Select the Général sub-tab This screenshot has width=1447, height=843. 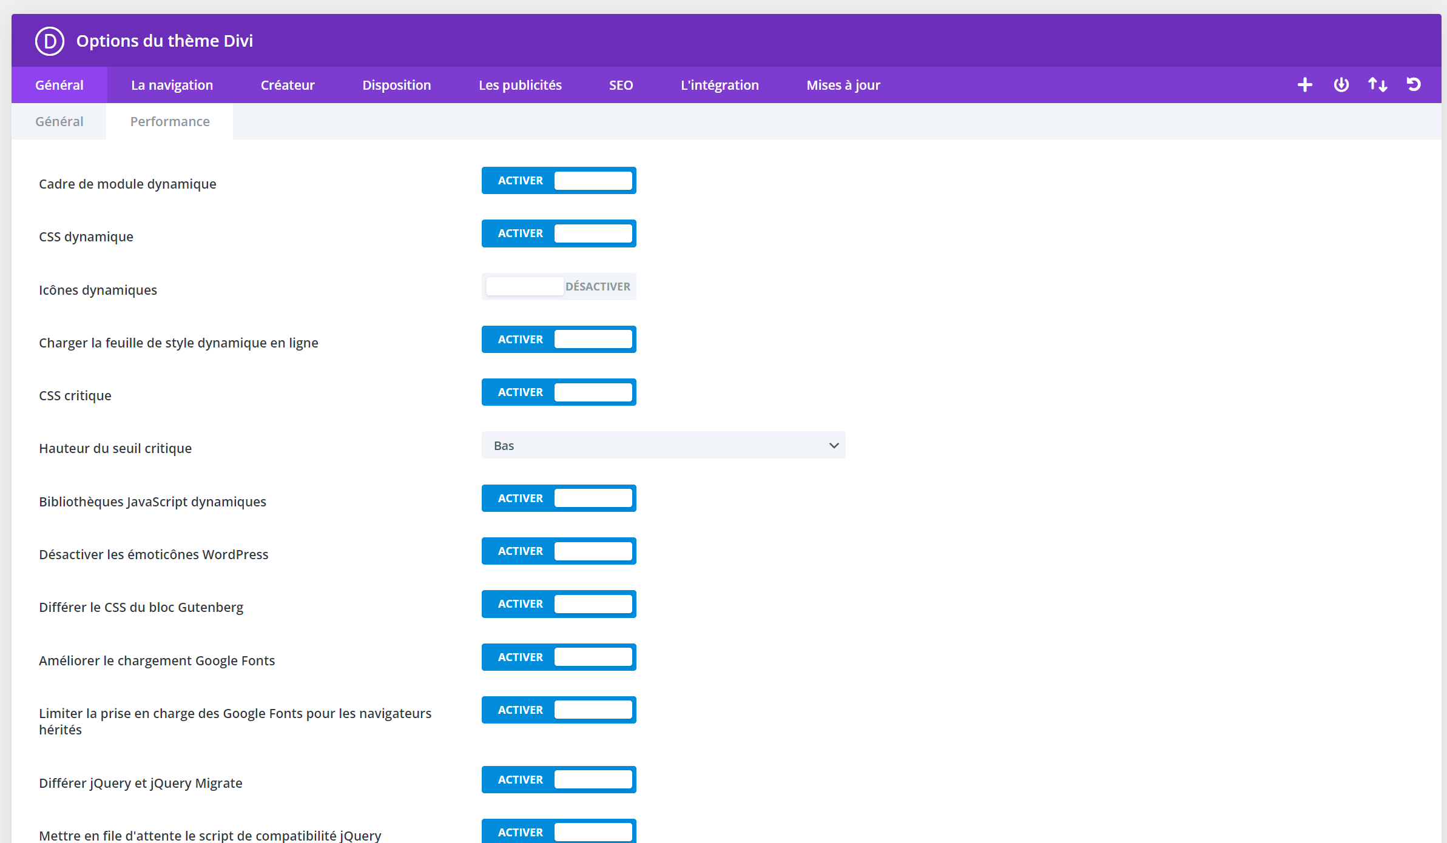pyautogui.click(x=59, y=121)
